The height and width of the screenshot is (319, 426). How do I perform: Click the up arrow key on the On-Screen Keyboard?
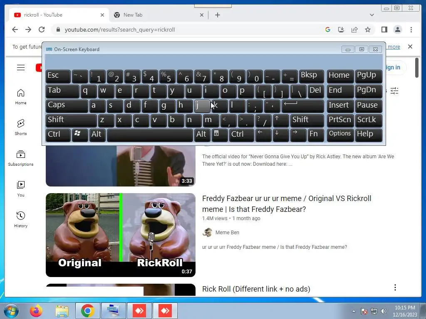point(281,120)
